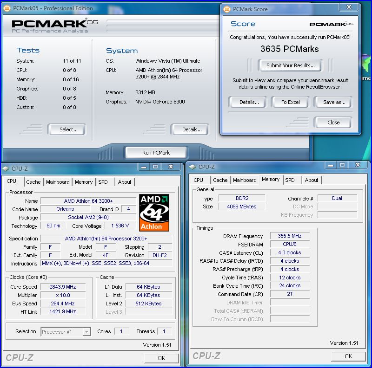Click the 3635 PCMarks score text
The height and width of the screenshot is (368, 372).
289,49
